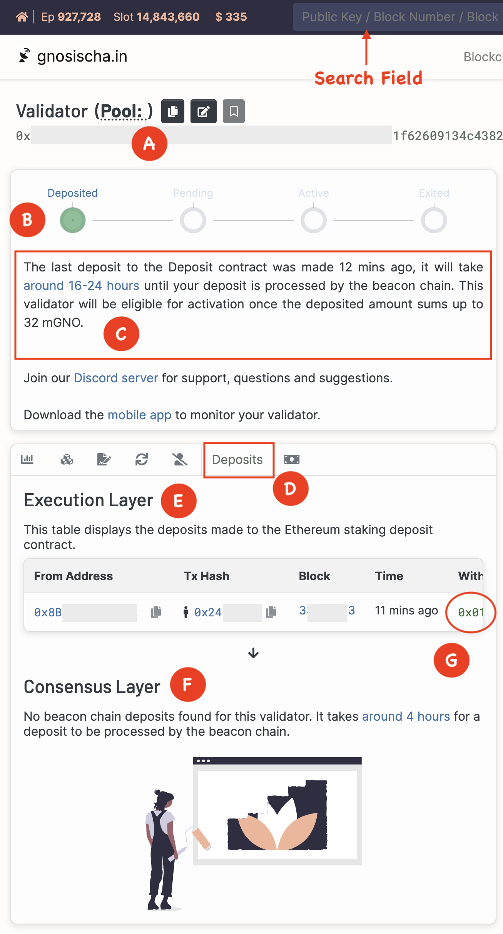Open the chart overview tab icon
This screenshot has width=503, height=934.
coord(27,459)
